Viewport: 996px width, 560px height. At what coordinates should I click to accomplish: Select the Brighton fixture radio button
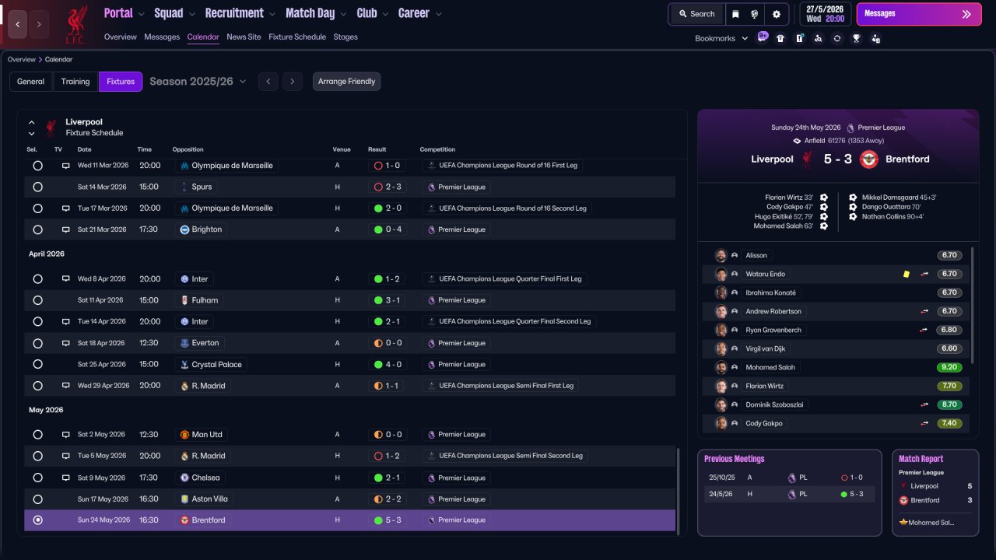[37, 229]
